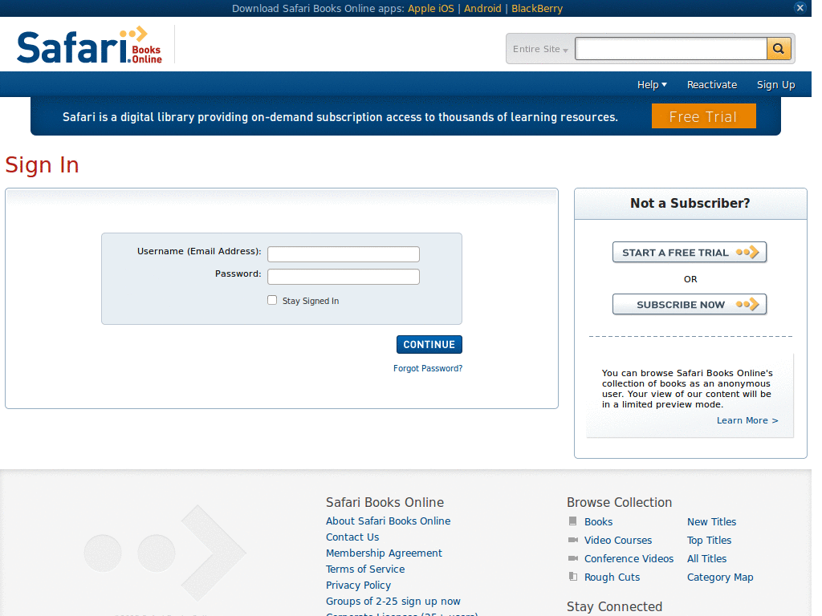The width and height of the screenshot is (822, 616).
Task: Click the orange search magnifier button
Action: 779,49
